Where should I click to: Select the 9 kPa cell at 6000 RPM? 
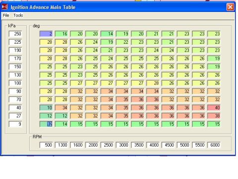coord(214,124)
